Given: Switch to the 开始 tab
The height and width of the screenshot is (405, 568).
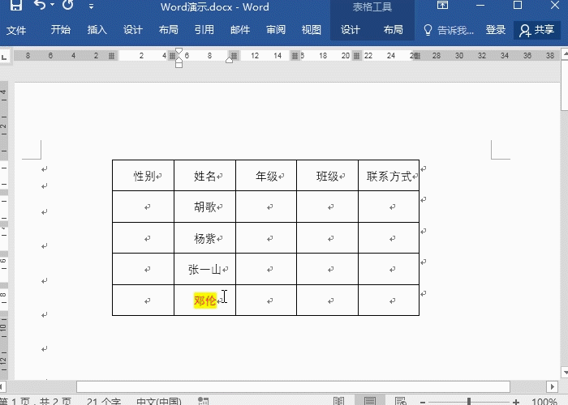Looking at the screenshot, I should click(61, 30).
